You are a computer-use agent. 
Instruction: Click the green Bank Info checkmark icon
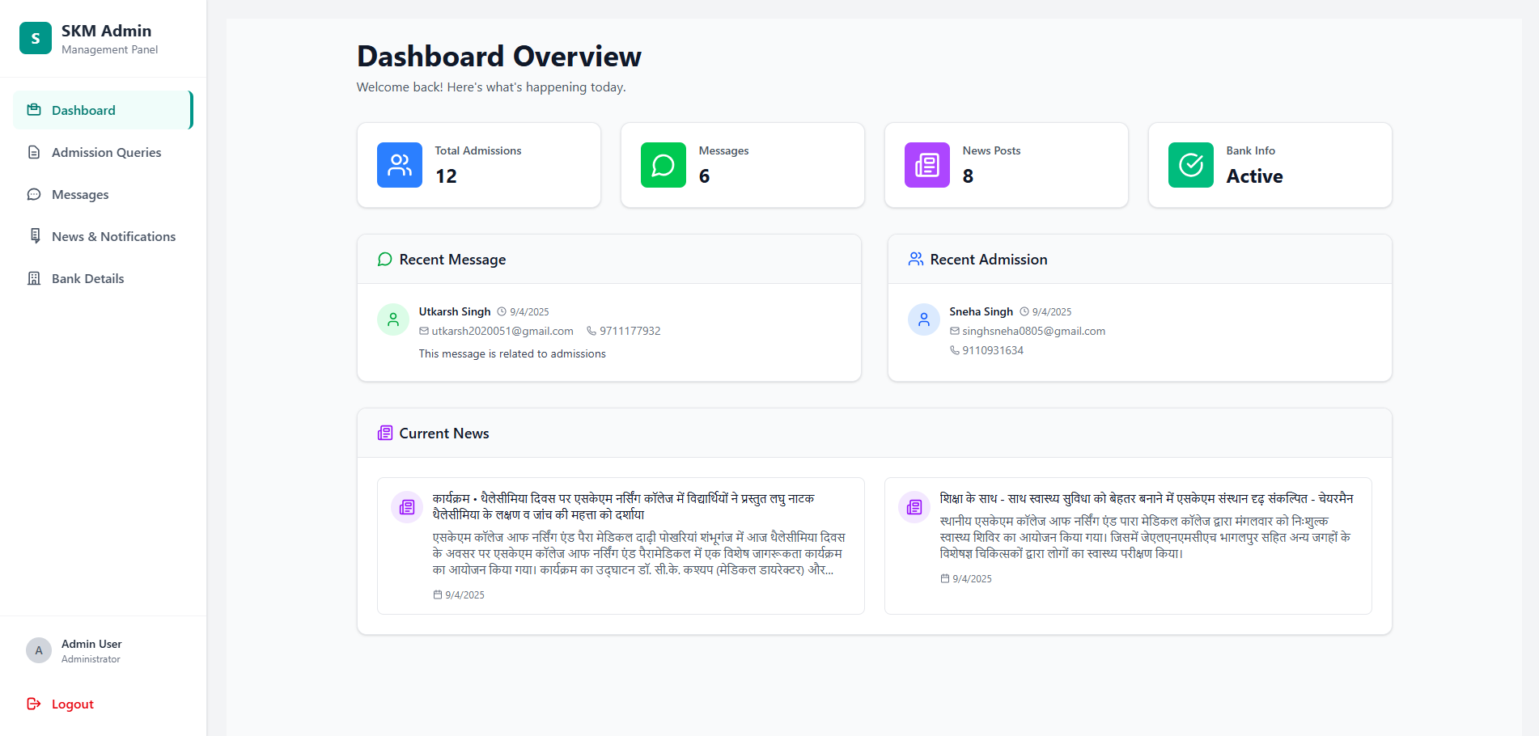click(x=1191, y=165)
